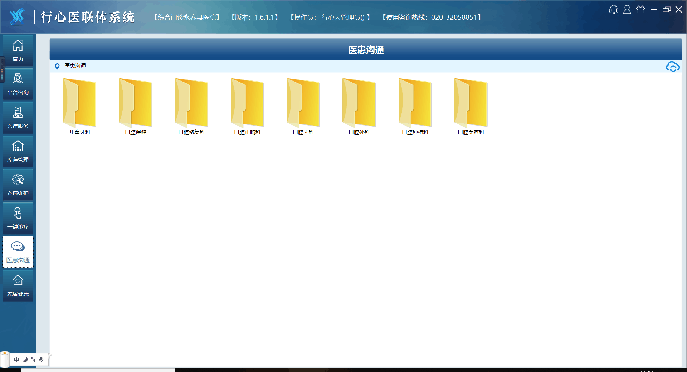Select the 医疗服务 sidebar icon
This screenshot has width=687, height=372.
tap(18, 117)
